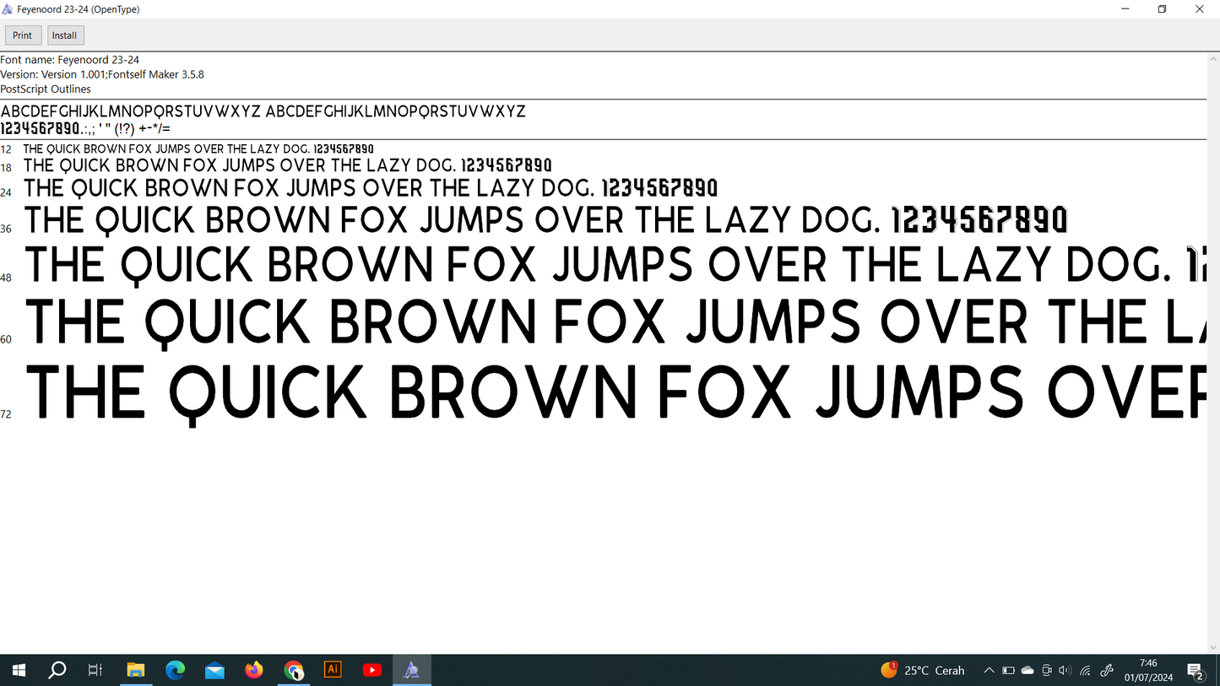Click the Print button

(x=23, y=35)
